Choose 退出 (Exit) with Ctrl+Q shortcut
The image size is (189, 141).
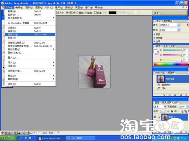pyautogui.click(x=30, y=84)
